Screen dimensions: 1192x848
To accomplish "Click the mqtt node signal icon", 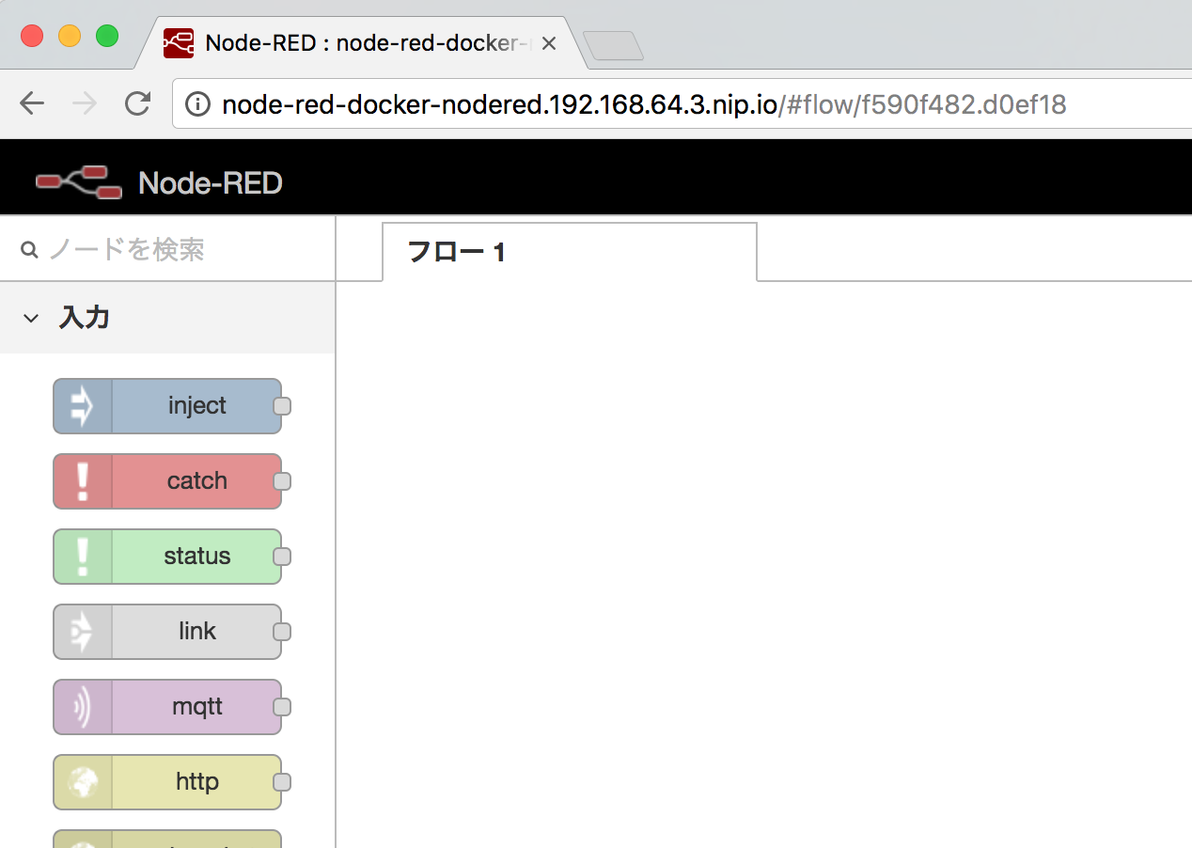I will [x=83, y=707].
